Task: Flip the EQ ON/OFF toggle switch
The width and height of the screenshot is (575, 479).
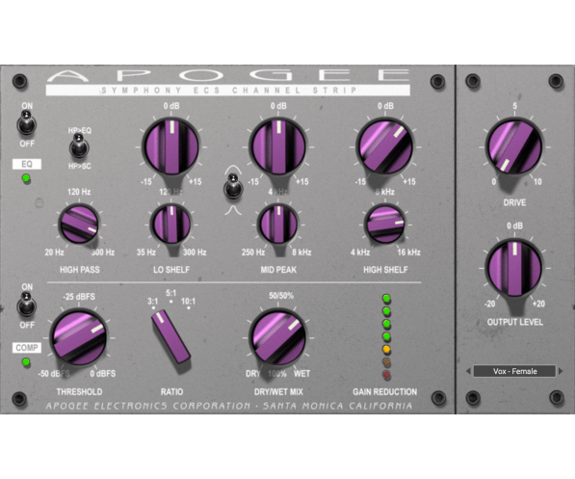Action: [26, 123]
